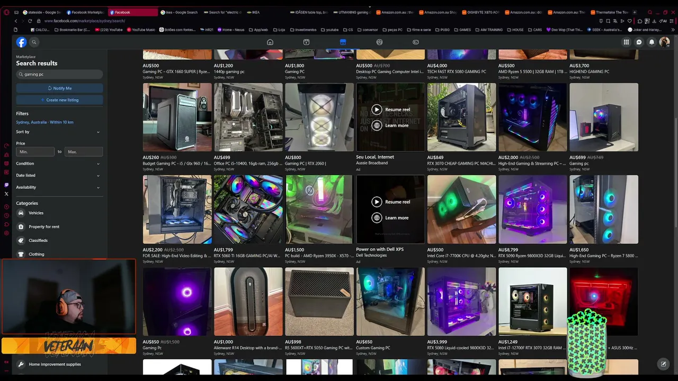The image size is (678, 381).
Task: Click the Max. price field
Action: (x=84, y=152)
